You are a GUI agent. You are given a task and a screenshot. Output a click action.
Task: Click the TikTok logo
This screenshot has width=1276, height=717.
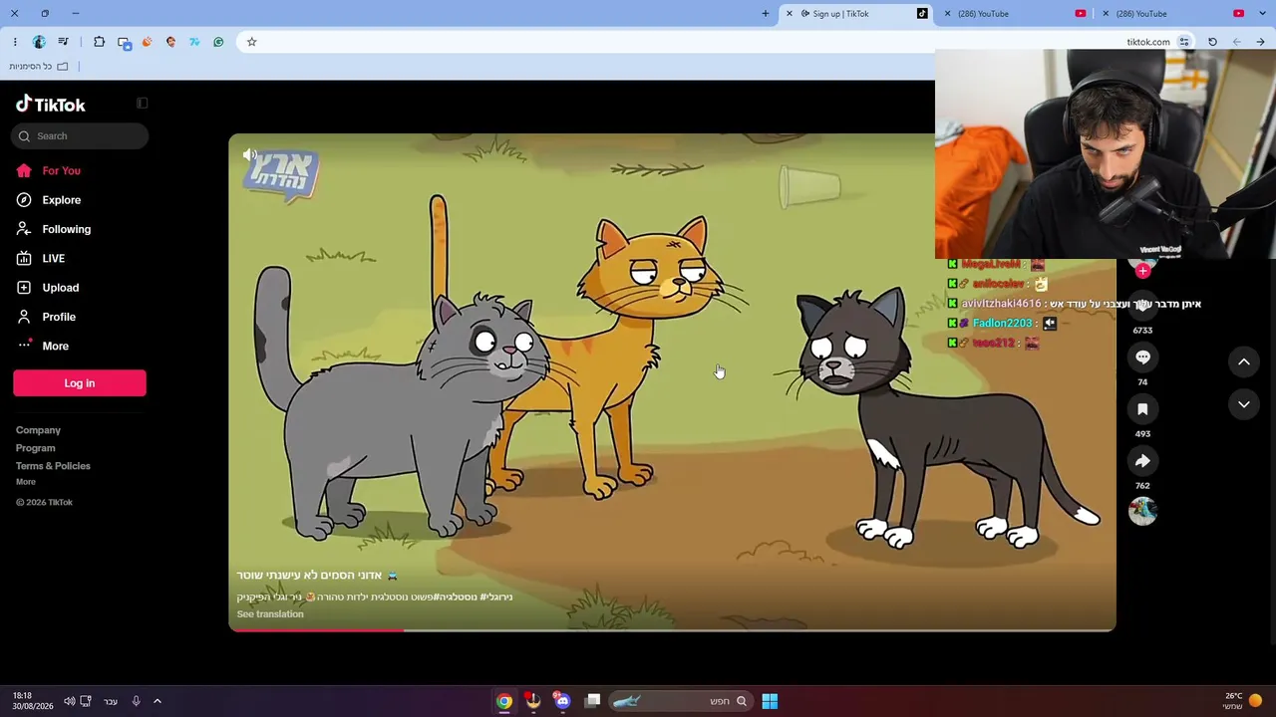point(51,104)
